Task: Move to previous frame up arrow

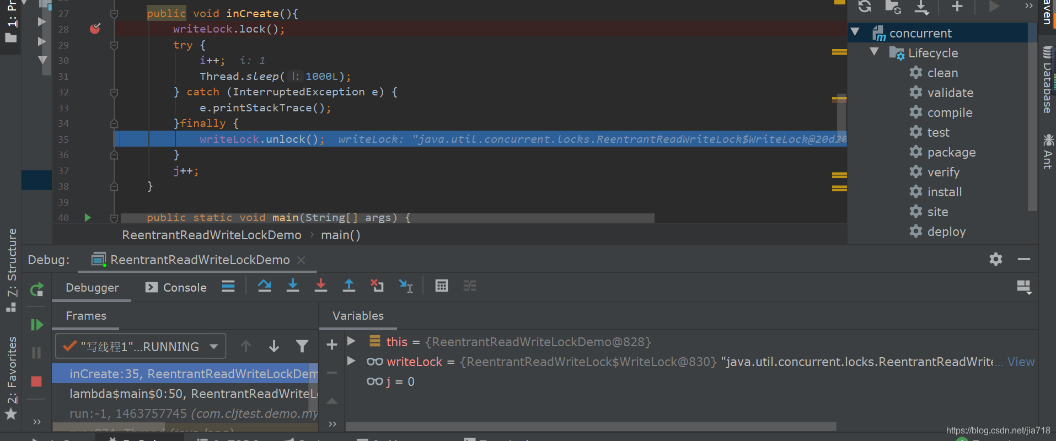Action: click(x=246, y=346)
